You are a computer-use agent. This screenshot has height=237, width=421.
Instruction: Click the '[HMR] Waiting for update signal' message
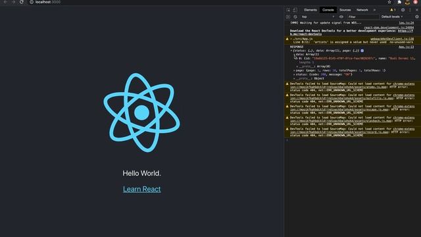[x=326, y=23]
